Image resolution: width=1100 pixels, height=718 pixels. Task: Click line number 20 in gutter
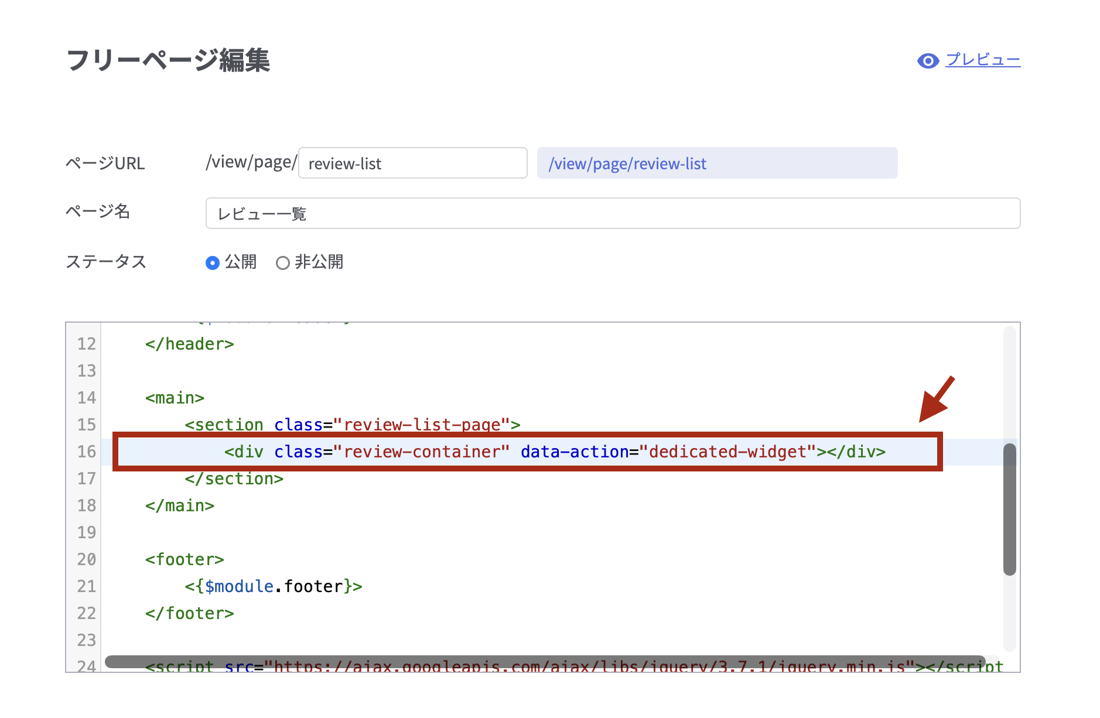coord(86,560)
